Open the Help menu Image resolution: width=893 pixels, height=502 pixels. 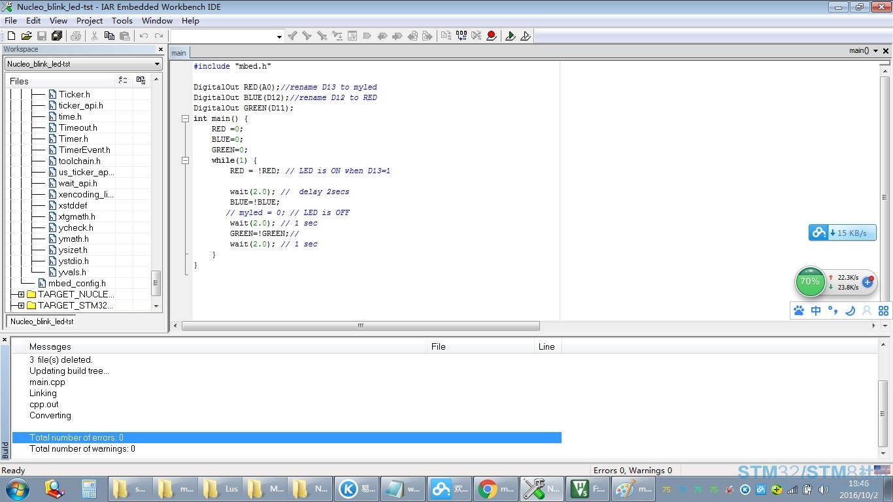[190, 21]
